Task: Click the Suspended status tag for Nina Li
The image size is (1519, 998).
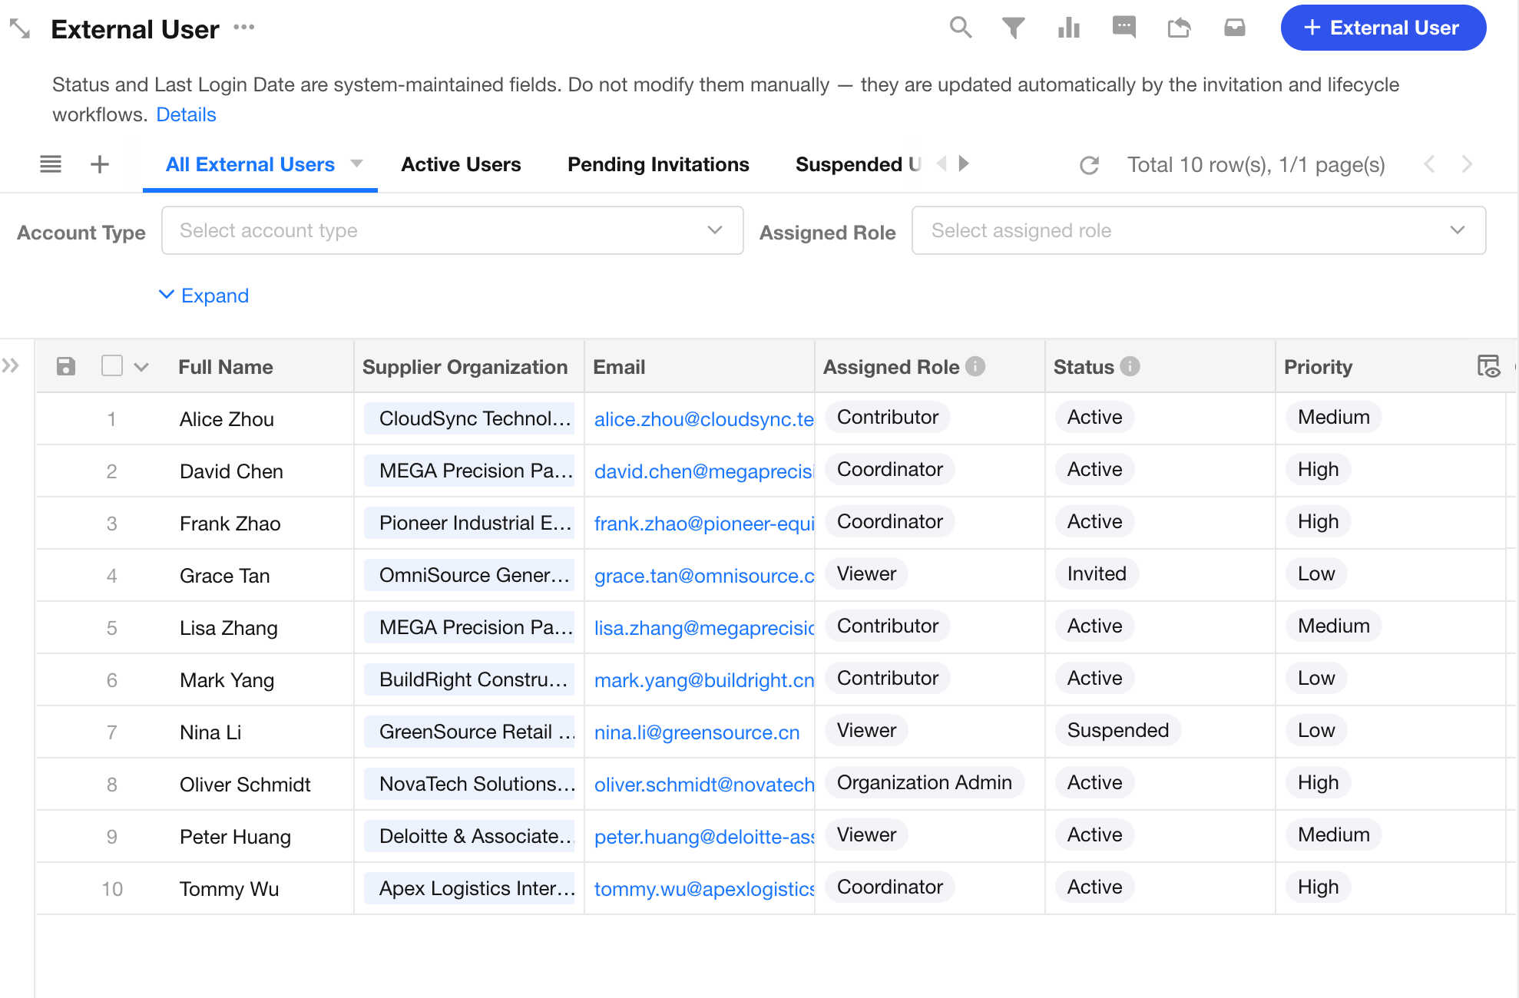Action: 1118,730
